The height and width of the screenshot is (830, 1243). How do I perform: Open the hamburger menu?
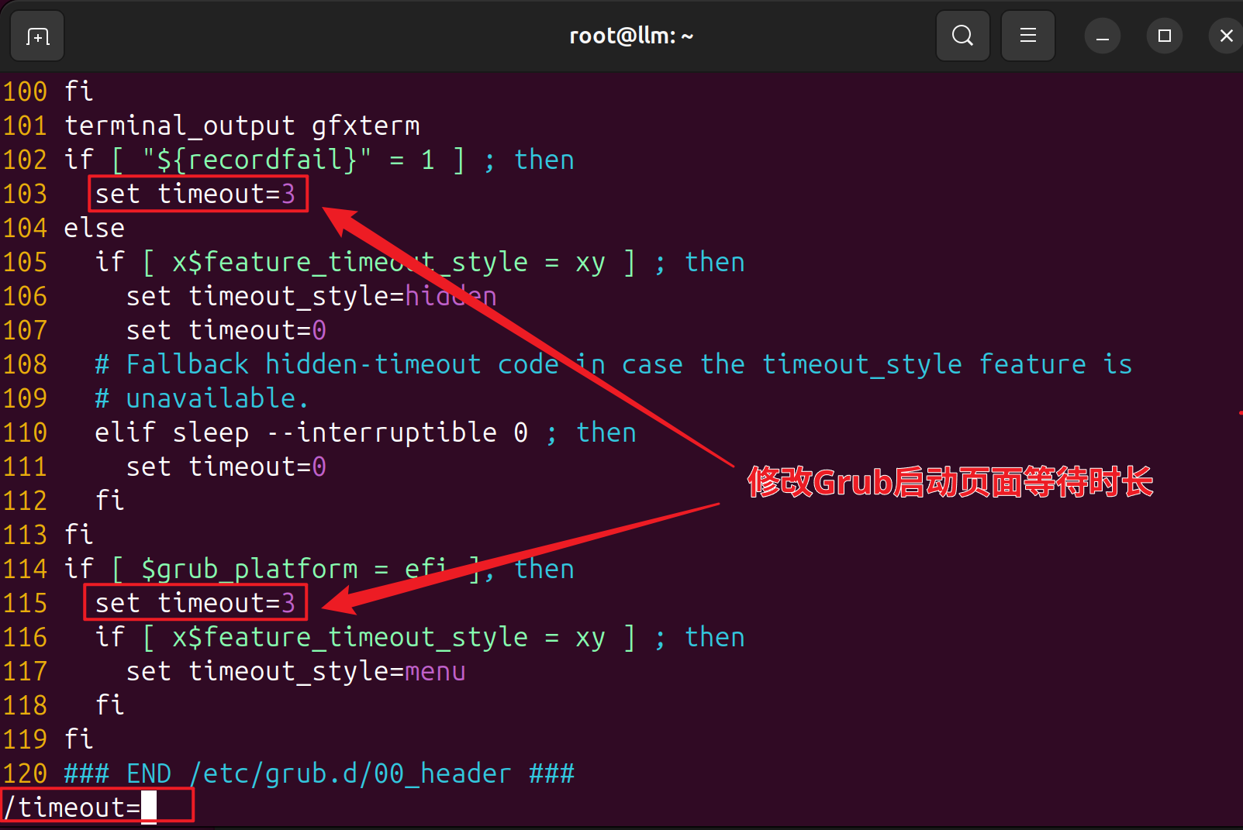(1027, 36)
